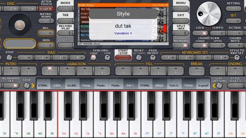The height and width of the screenshot is (138, 246).
Task: Click the Intro 3 button
Action: [28, 71]
